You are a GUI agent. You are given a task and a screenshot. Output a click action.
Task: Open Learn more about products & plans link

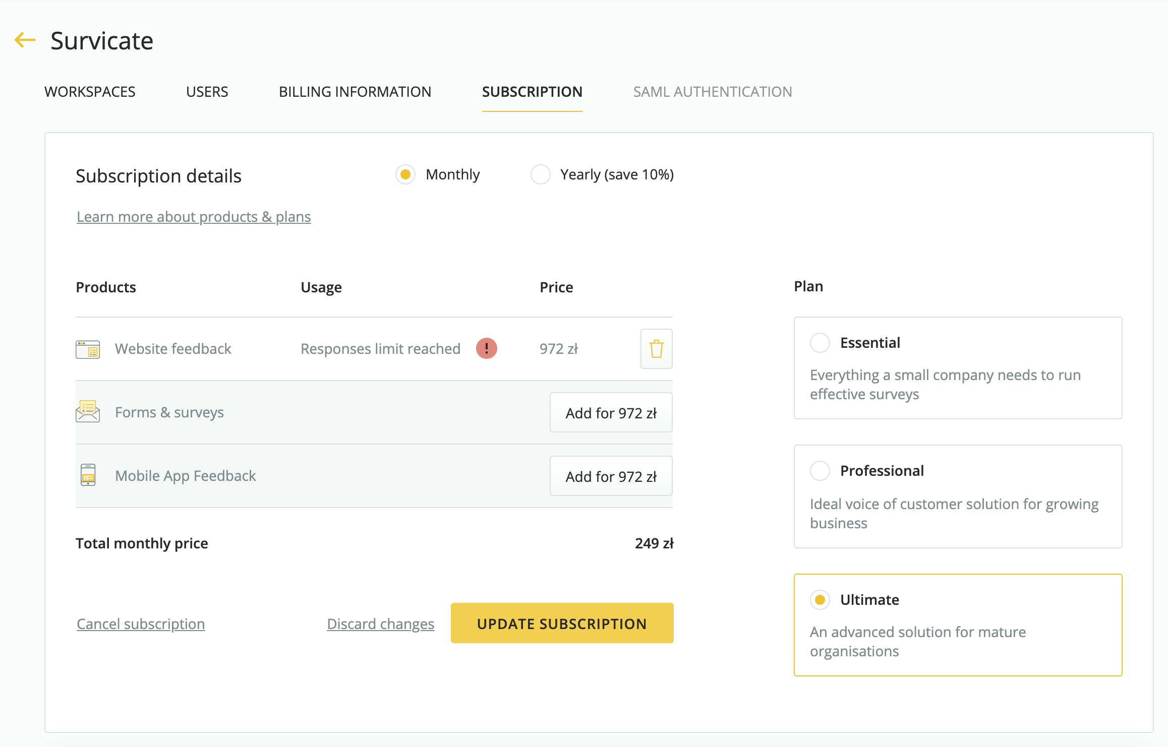point(194,217)
